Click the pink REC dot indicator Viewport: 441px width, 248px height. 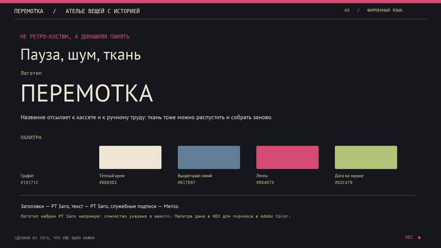point(419,238)
